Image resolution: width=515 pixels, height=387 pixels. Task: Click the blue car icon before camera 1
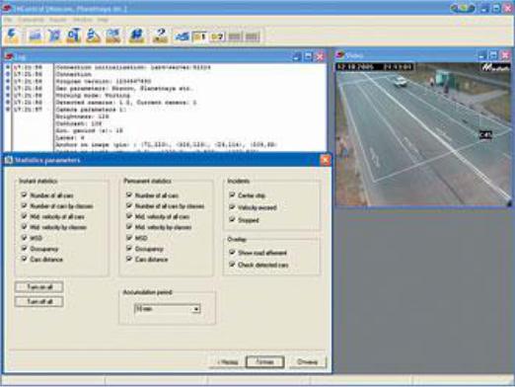pos(182,37)
